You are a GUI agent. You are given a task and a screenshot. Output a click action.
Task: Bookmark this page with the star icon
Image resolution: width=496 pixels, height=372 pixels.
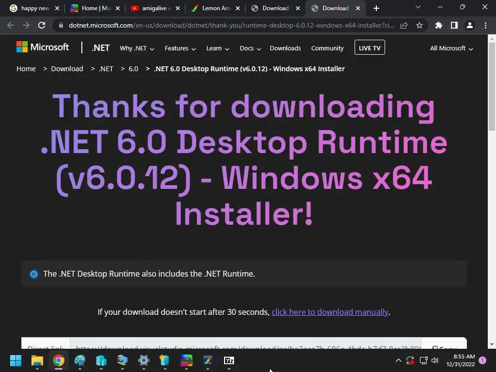coord(419,25)
